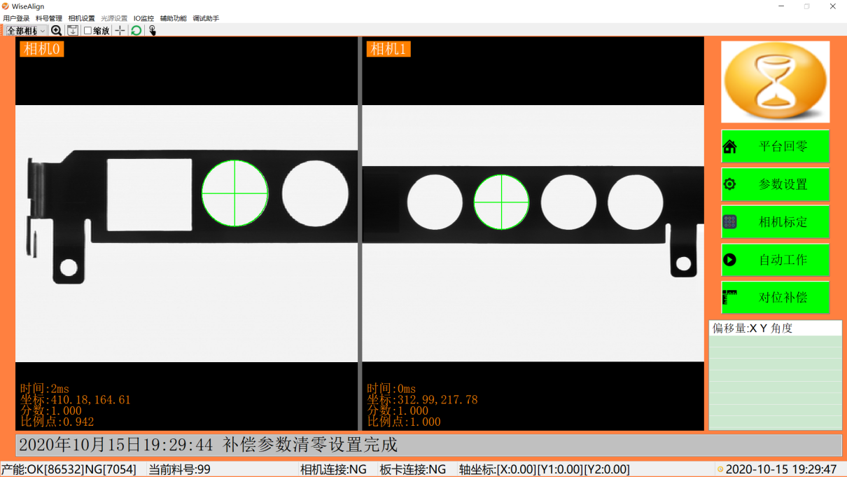Enable the 缩放 zoom checkbox
The image size is (847, 477).
88,30
